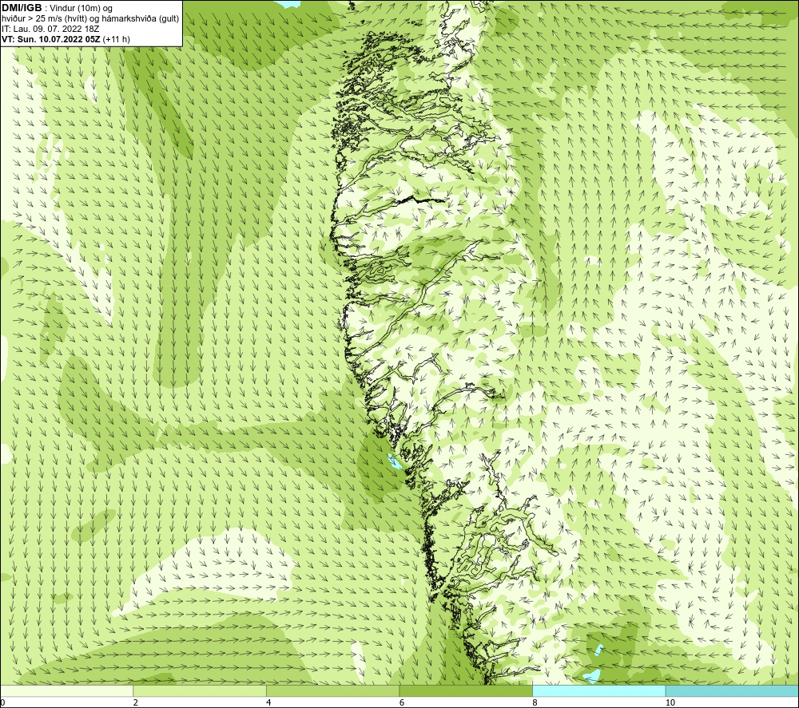799x708 pixels.
Task: Click the '(+11 h)' forecast offset text
Action: tap(116, 39)
